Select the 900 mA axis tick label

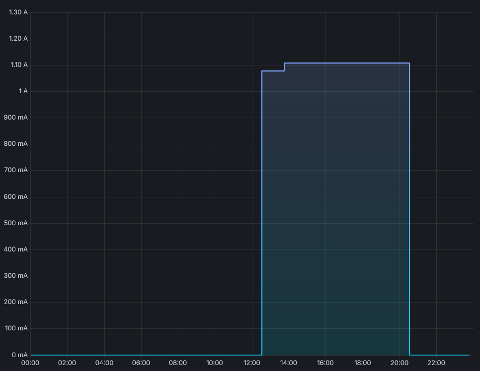pyautogui.click(x=16, y=118)
